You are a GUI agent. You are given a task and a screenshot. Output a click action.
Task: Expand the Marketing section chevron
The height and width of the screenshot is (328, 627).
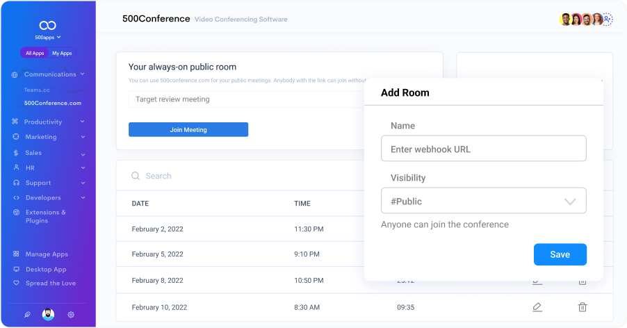(83, 137)
